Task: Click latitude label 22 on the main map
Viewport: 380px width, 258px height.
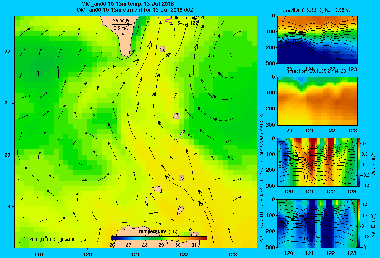Action: coord(8,52)
